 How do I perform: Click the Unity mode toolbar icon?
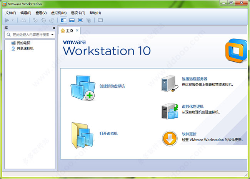pos(88,20)
